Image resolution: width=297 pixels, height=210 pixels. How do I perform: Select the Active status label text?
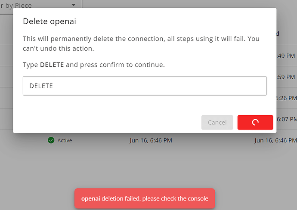pos(65,140)
